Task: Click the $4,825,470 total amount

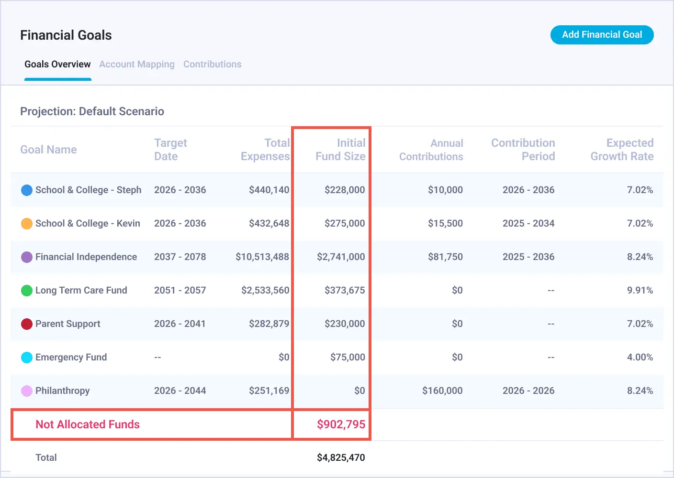Action: point(341,457)
